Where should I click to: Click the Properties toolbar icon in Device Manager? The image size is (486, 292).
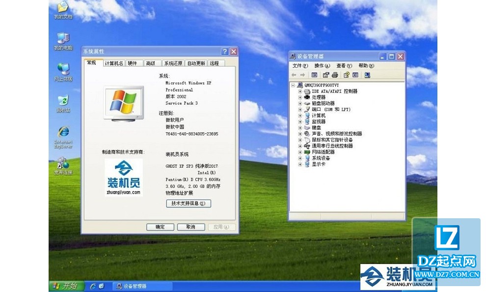326,75
